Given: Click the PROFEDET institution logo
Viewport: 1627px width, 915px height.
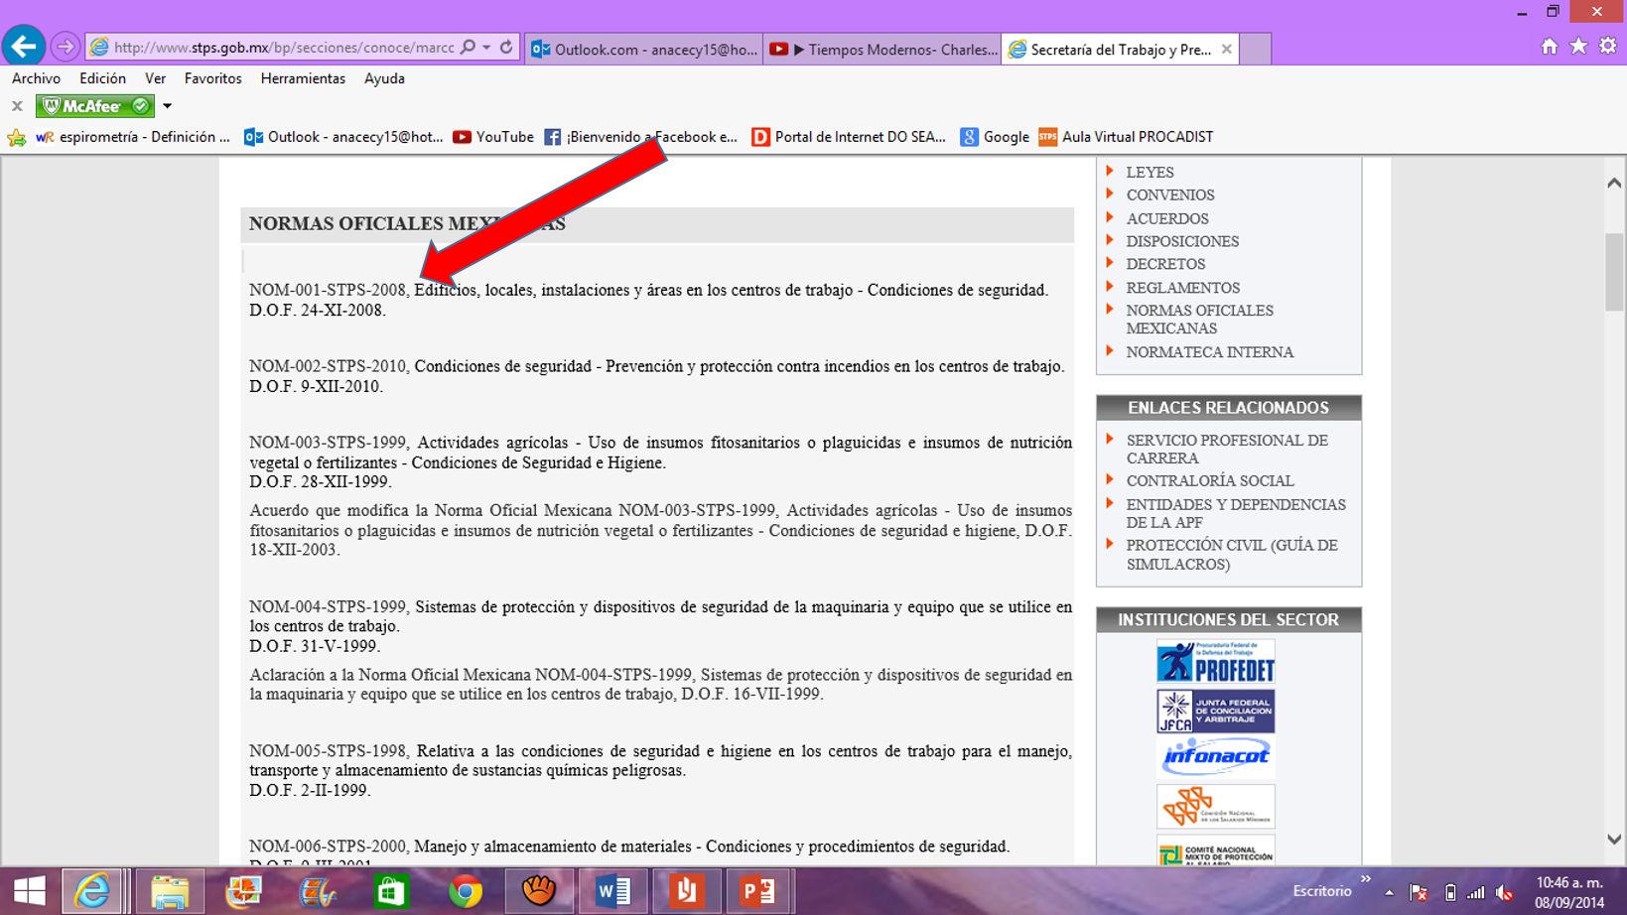Looking at the screenshot, I should point(1215,662).
